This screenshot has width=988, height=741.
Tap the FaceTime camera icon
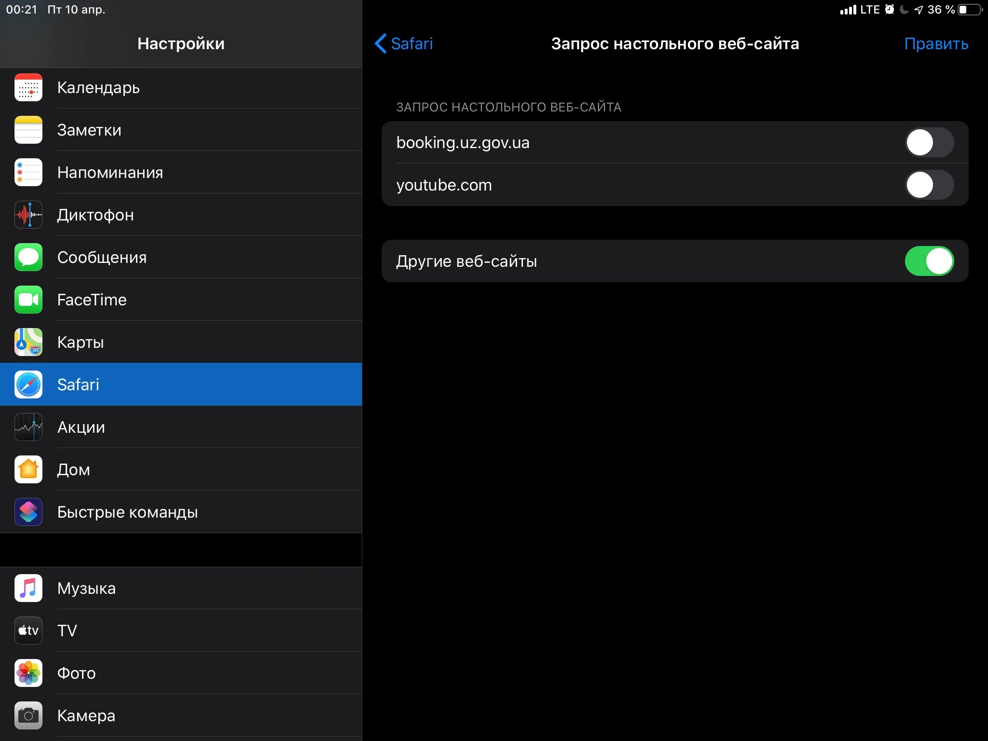[x=28, y=300]
